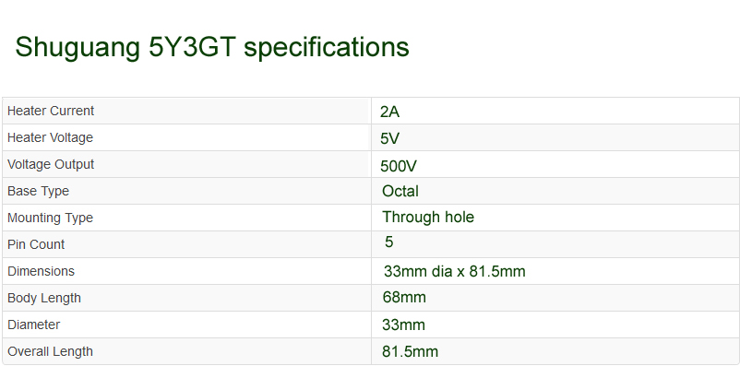Screen dimensions: 740x366
Task: Click the 33mm dia x 81.5mm value
Action: click(455, 272)
